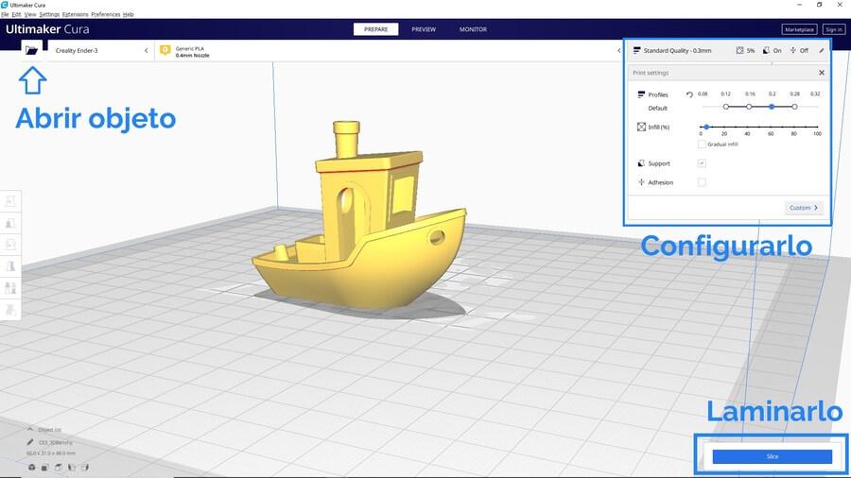Open the Marketplace
Image resolution: width=851 pixels, height=478 pixels.
pyautogui.click(x=799, y=29)
